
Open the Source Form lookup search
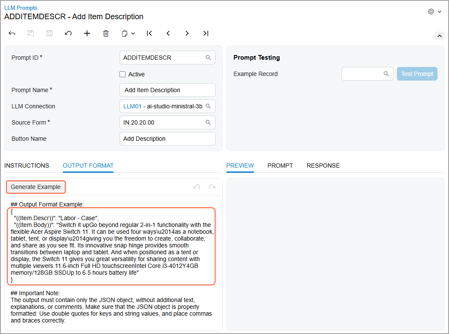coord(208,122)
